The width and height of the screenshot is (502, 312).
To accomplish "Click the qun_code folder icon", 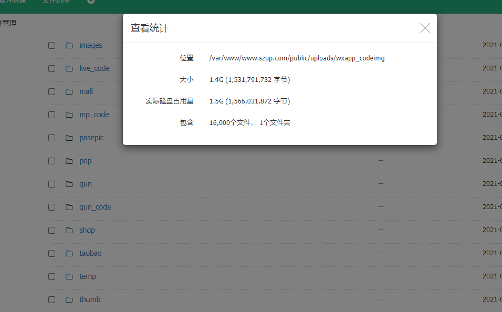I will [x=69, y=207].
